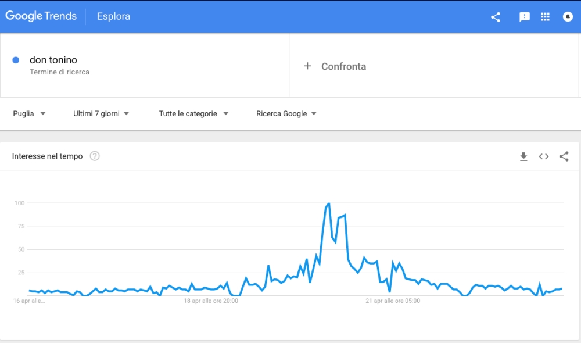
Task: Open the Google apps grid icon
Action: [545, 17]
